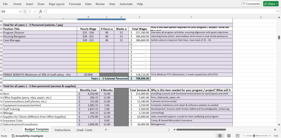
Task: Click horizontal scrollbar left arrow
Action: 174,130
